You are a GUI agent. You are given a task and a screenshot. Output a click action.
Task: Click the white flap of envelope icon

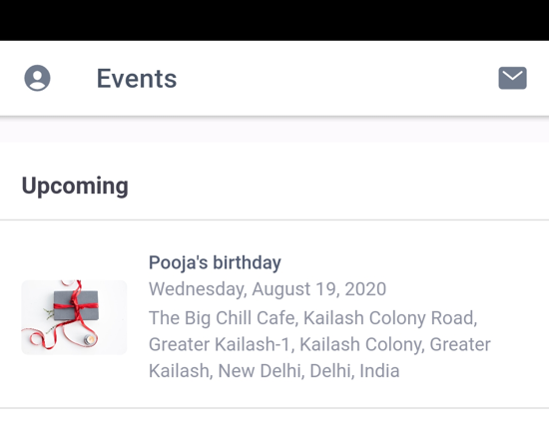(x=512, y=75)
